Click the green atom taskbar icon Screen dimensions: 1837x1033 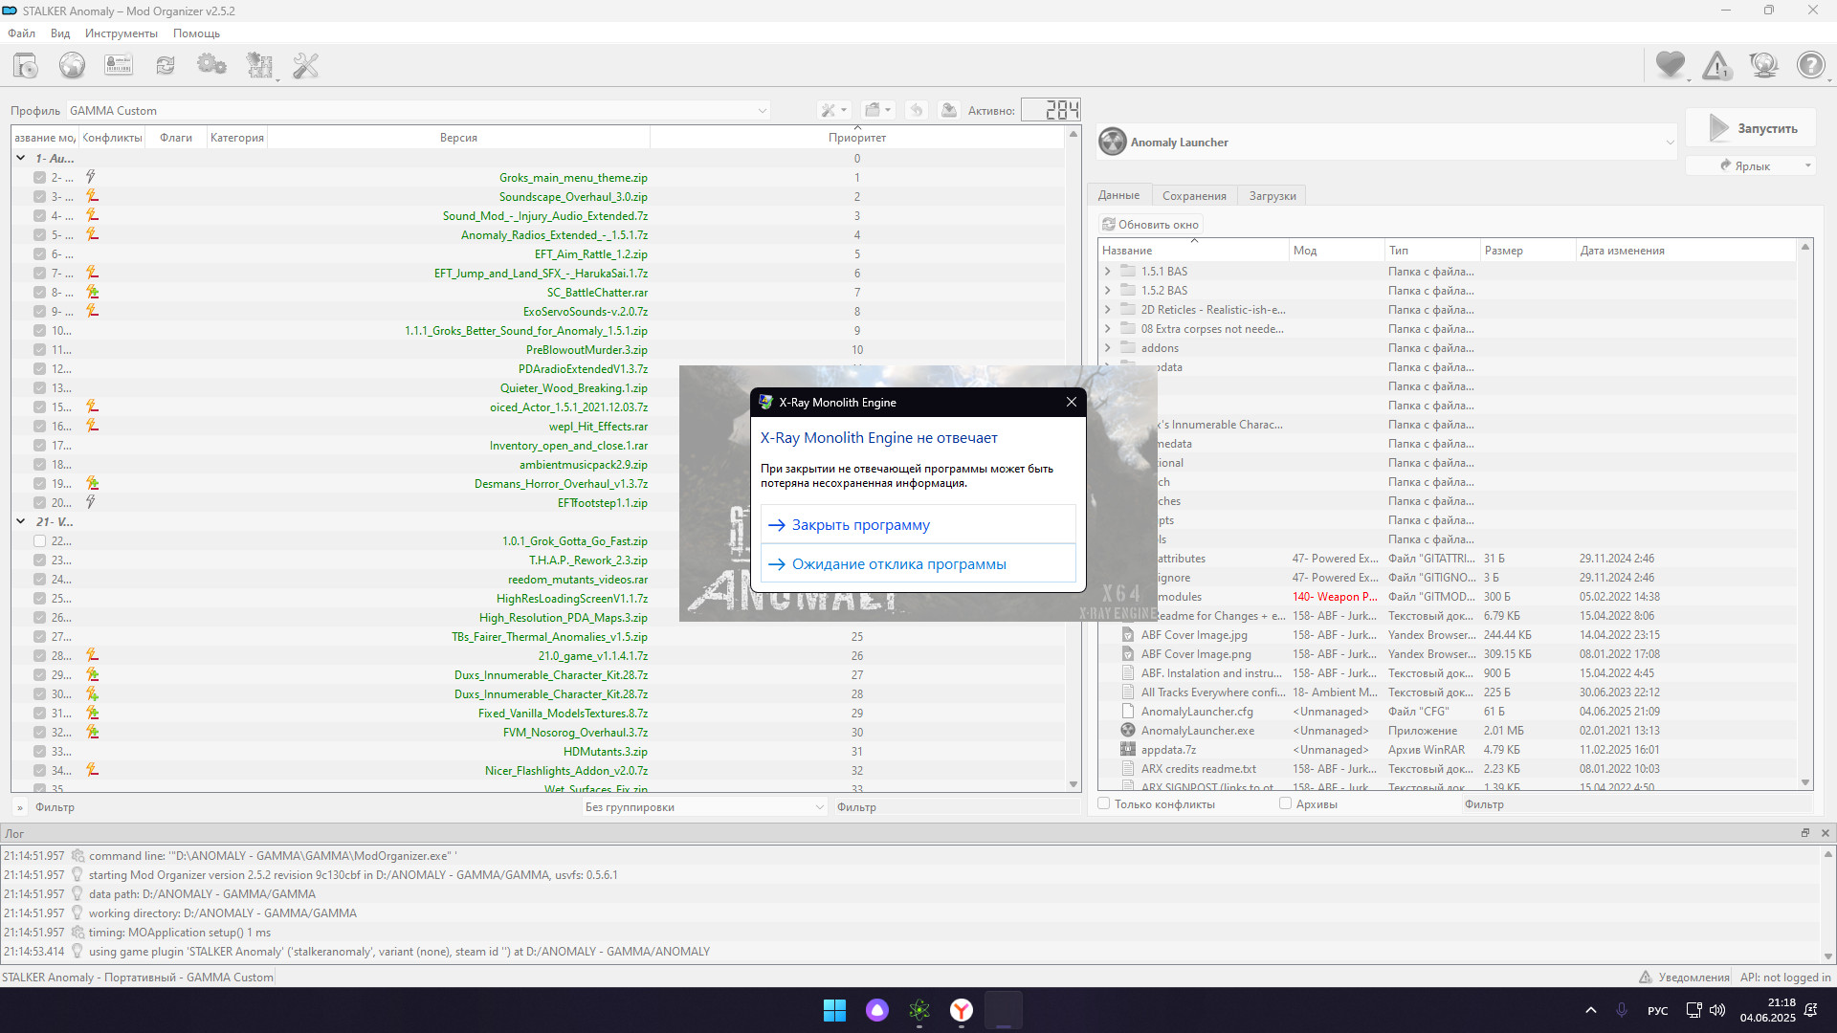(919, 1010)
